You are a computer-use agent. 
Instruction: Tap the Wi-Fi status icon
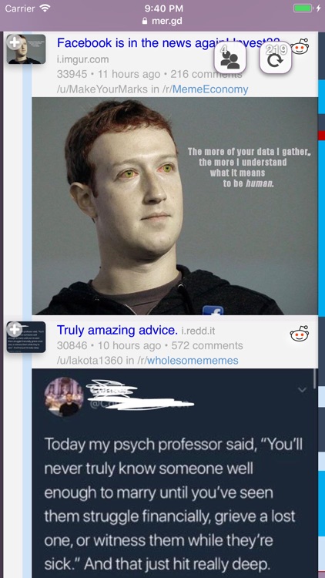point(45,8)
